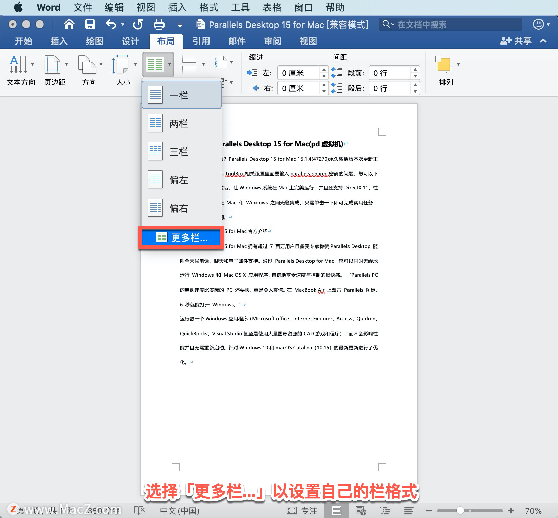
Task: Click the columns icon in ribbon
Action: click(x=155, y=64)
